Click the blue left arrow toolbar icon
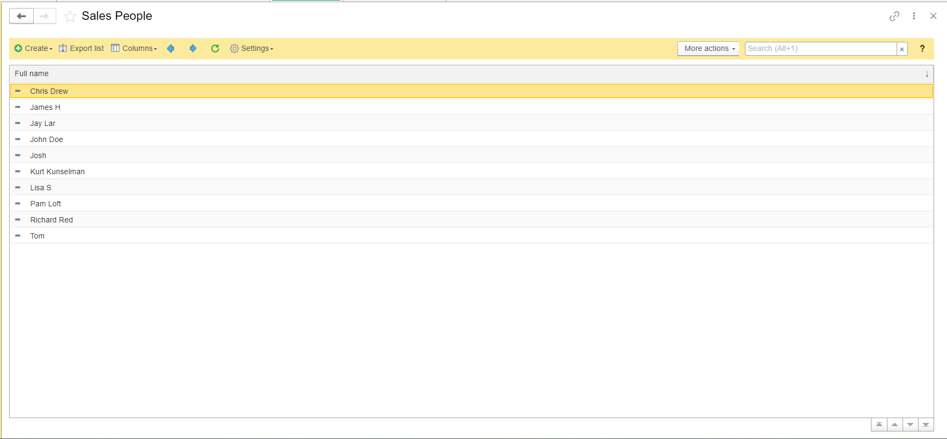Viewport: 947px width, 439px height. point(171,49)
